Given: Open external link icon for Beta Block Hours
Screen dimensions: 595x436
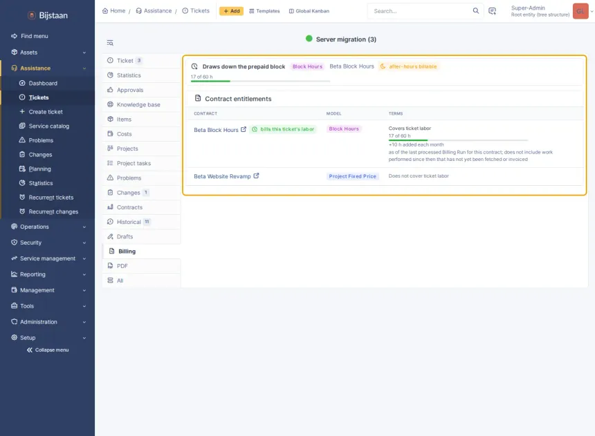Looking at the screenshot, I should (244, 129).
